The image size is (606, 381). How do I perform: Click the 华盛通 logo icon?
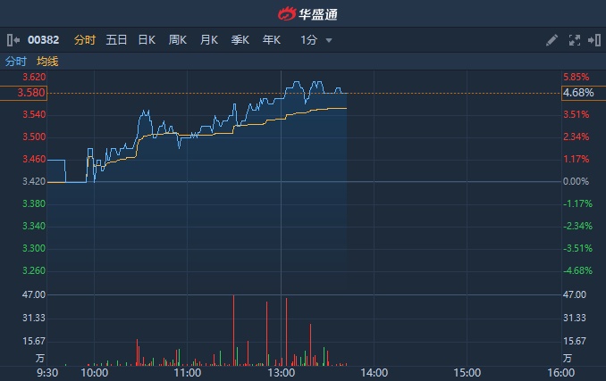pyautogui.click(x=285, y=13)
